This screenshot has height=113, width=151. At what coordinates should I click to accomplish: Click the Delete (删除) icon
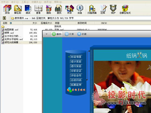[x=49, y=9]
